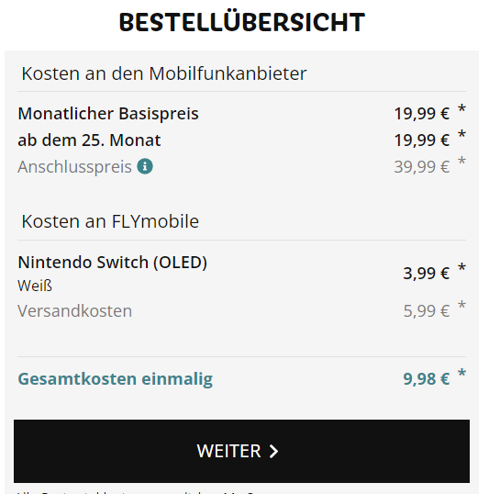The height and width of the screenshot is (494, 489).
Task: Click the Weiß color variant text
Action: pos(35,286)
